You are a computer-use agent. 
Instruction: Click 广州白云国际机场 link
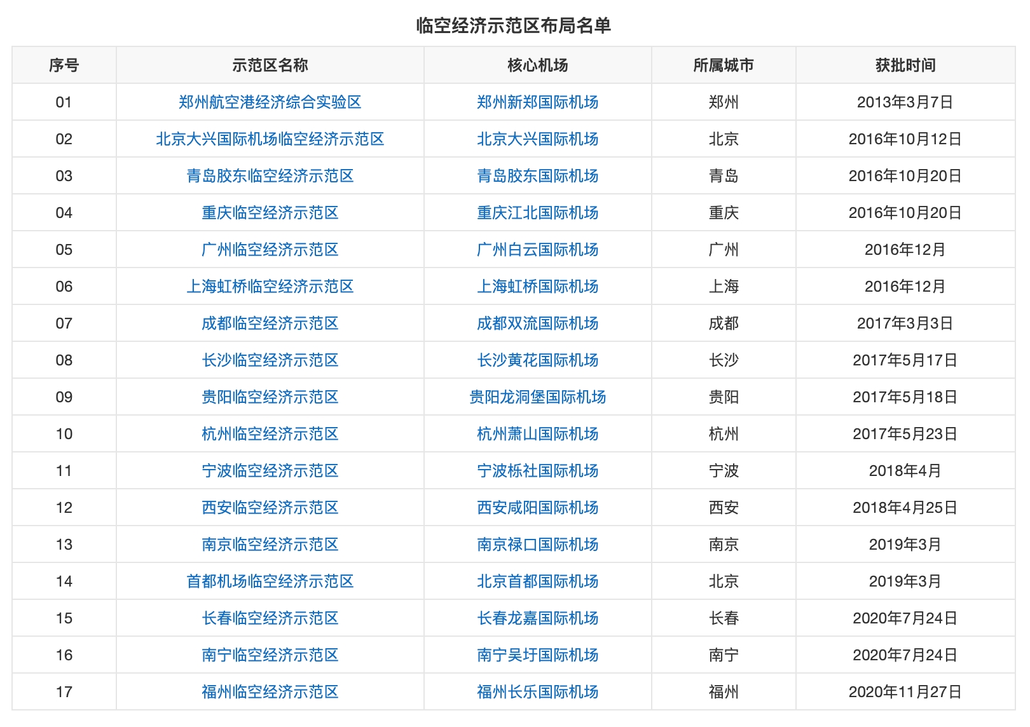click(538, 250)
